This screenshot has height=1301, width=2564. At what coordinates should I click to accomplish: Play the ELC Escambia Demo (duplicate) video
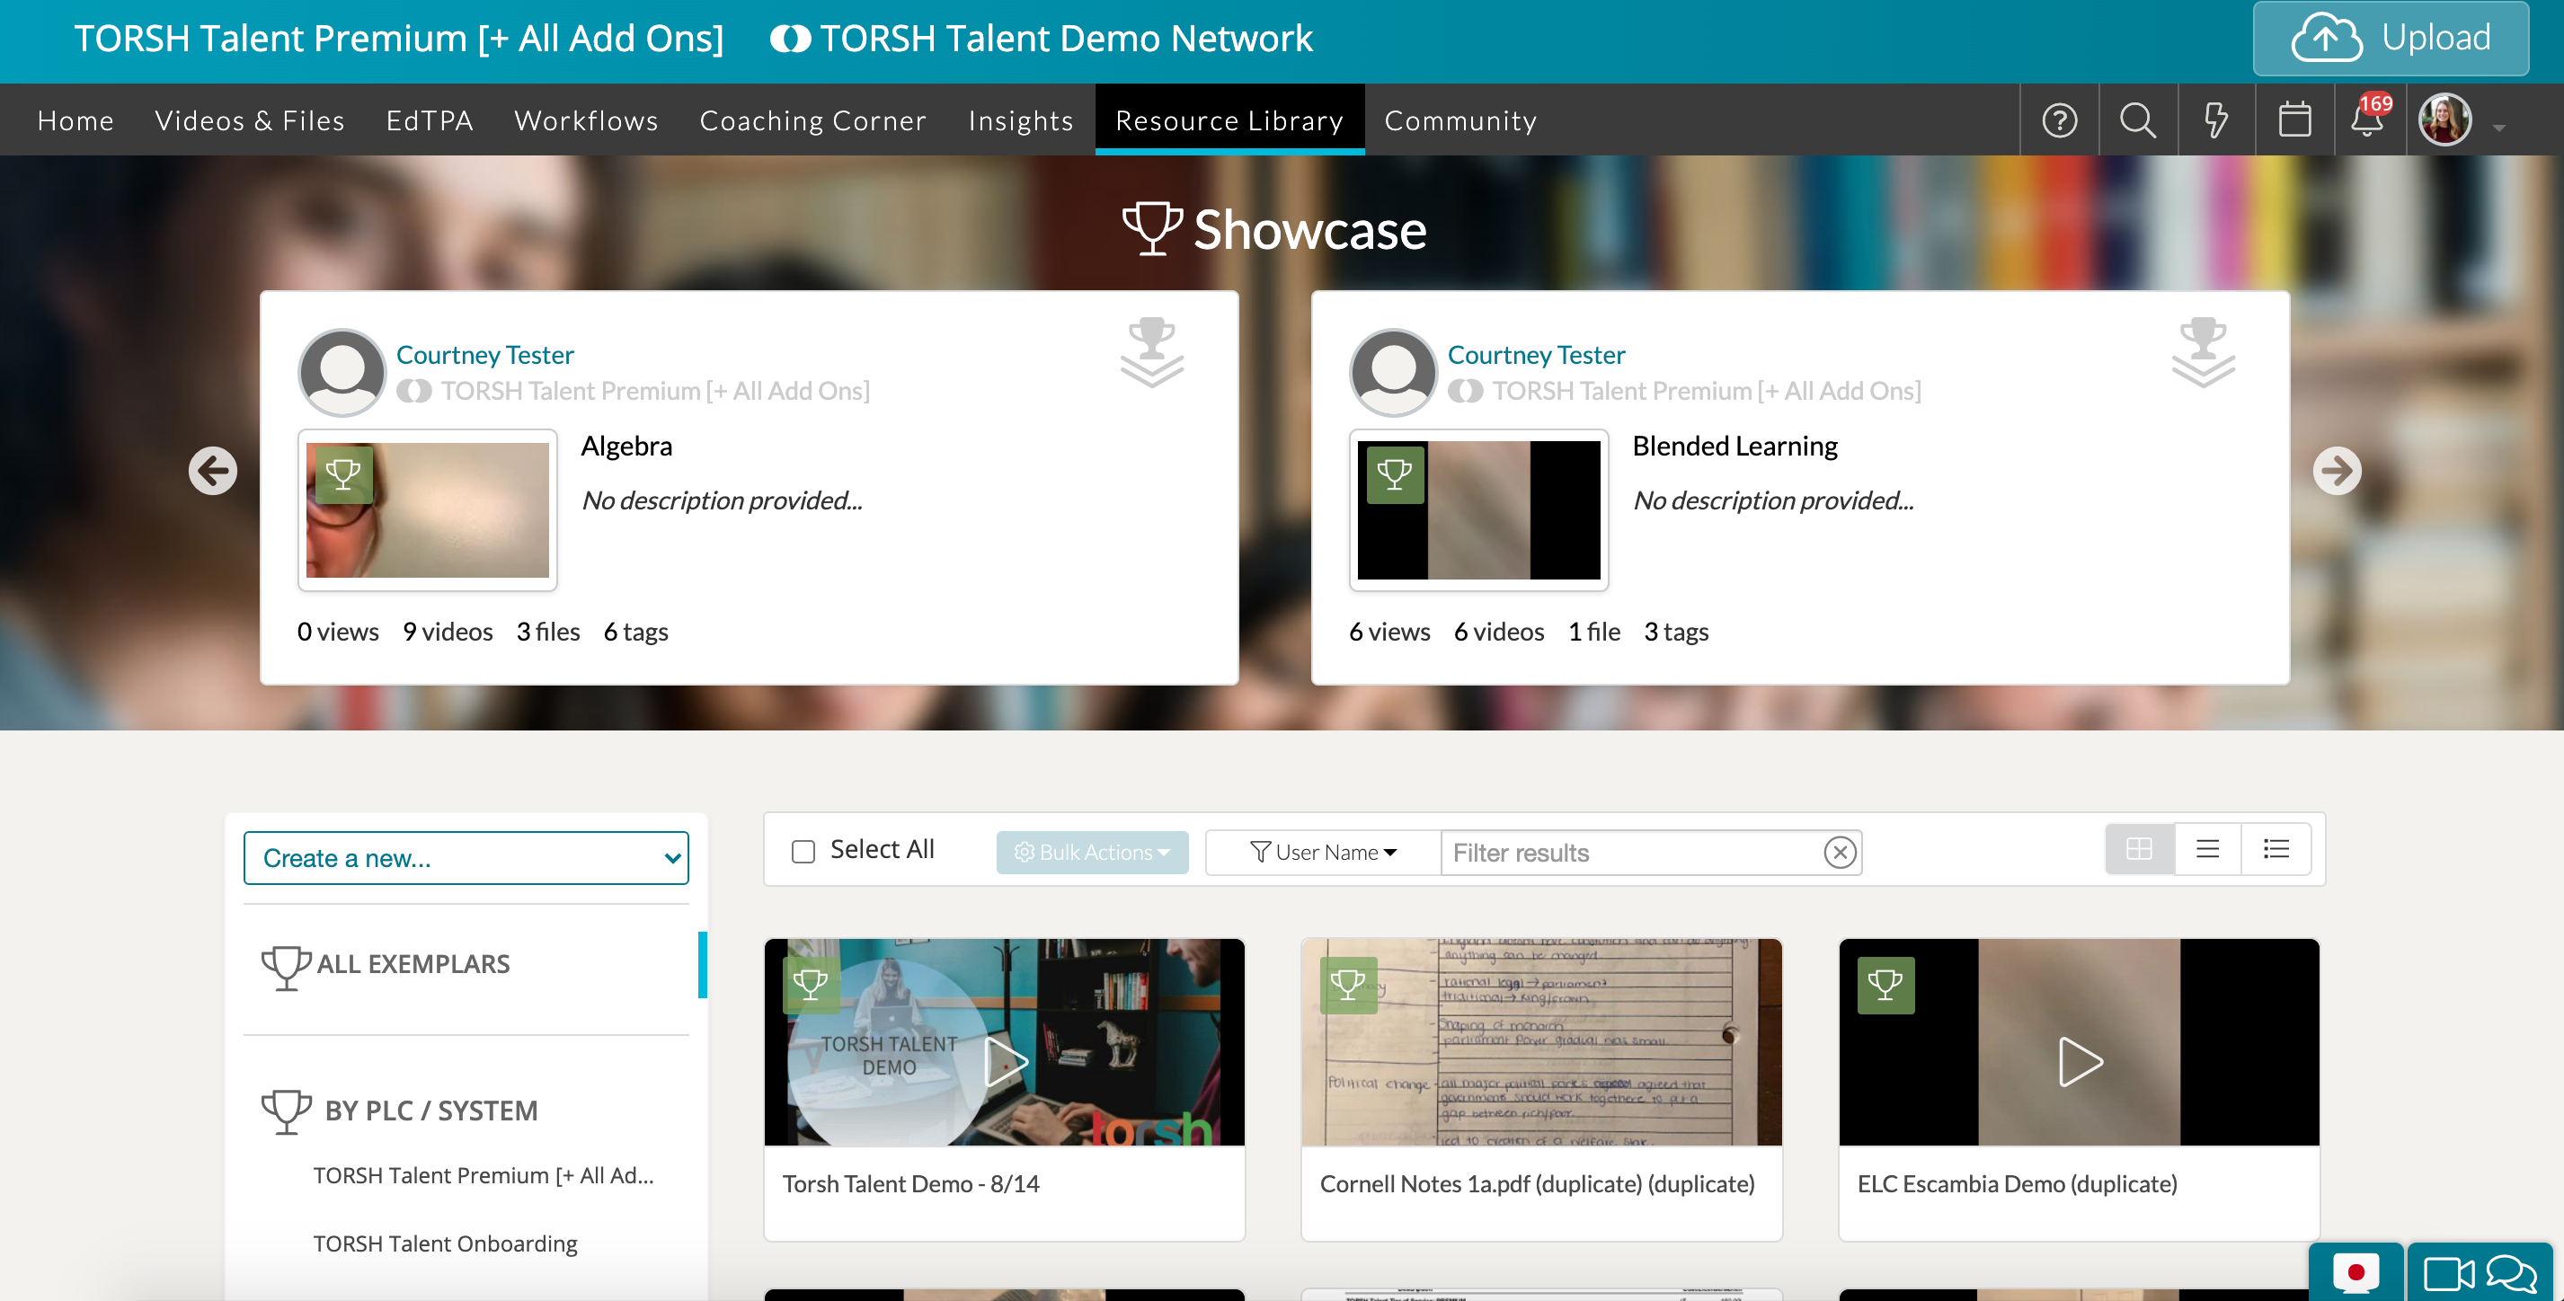[x=2080, y=1062]
